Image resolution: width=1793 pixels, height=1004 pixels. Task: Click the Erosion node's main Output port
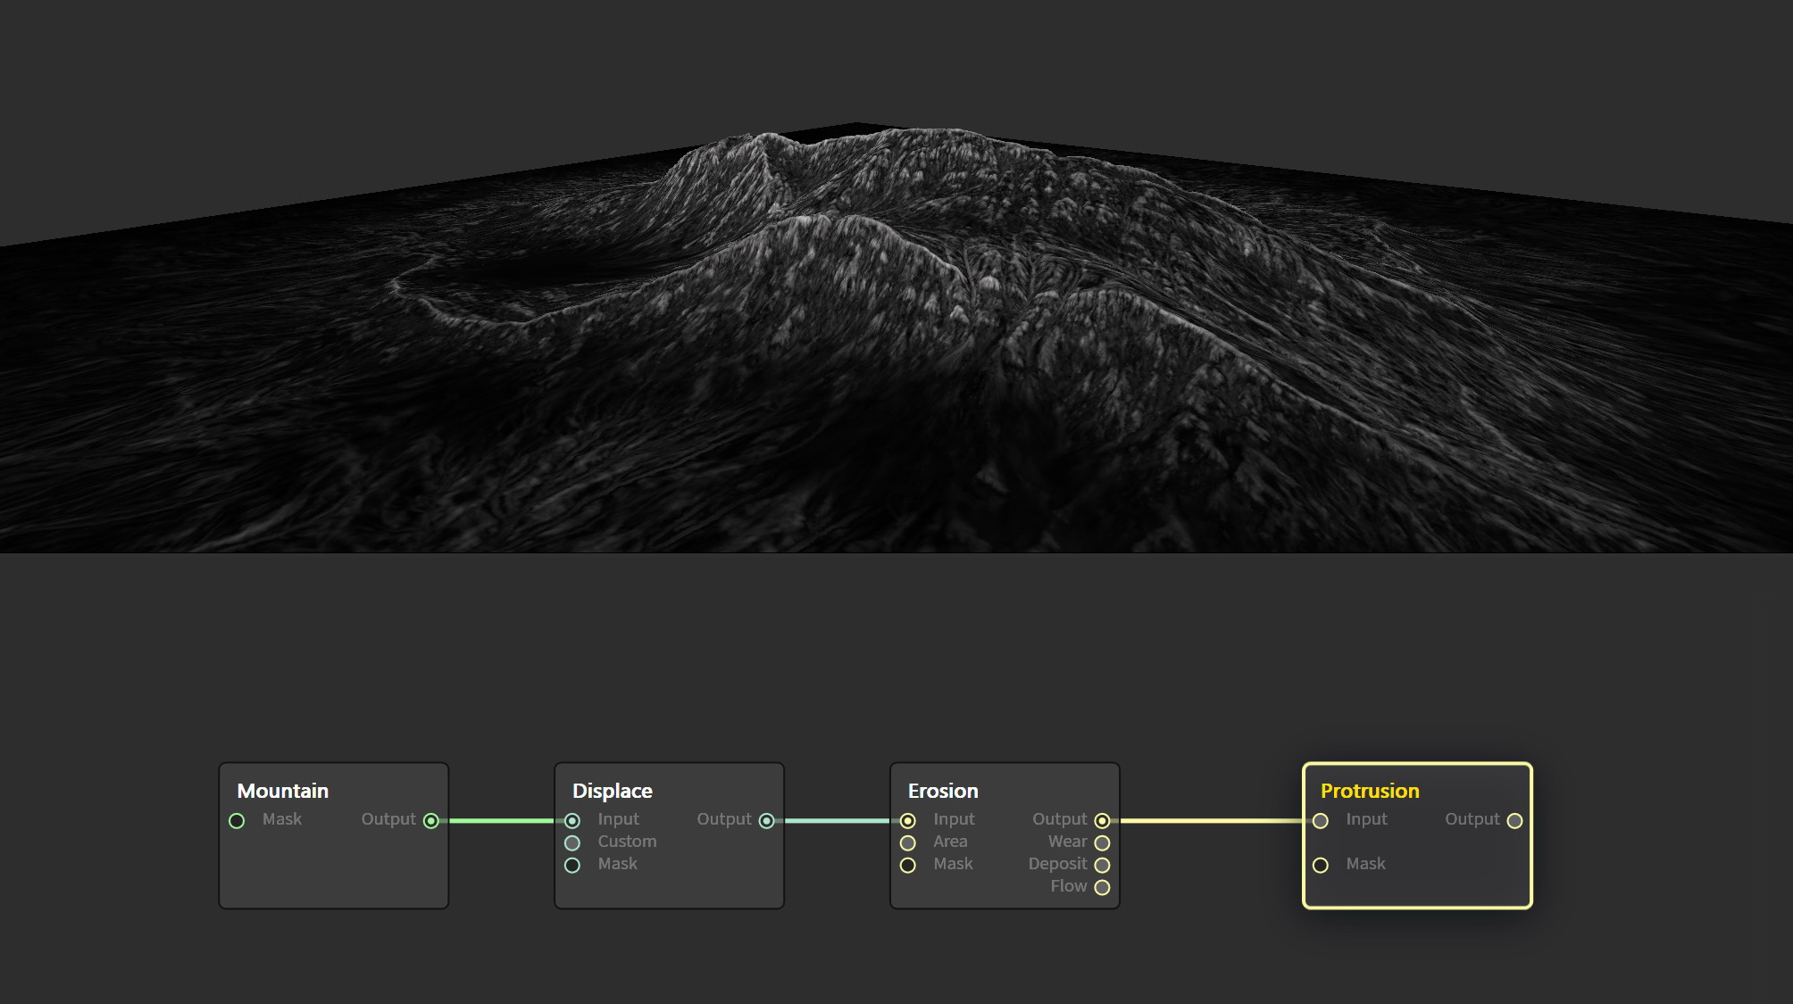[1102, 820]
